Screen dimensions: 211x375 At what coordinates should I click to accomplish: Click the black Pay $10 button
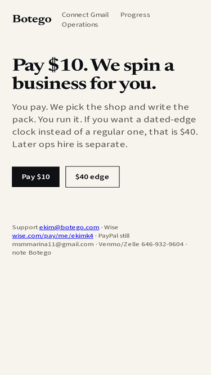click(35, 177)
